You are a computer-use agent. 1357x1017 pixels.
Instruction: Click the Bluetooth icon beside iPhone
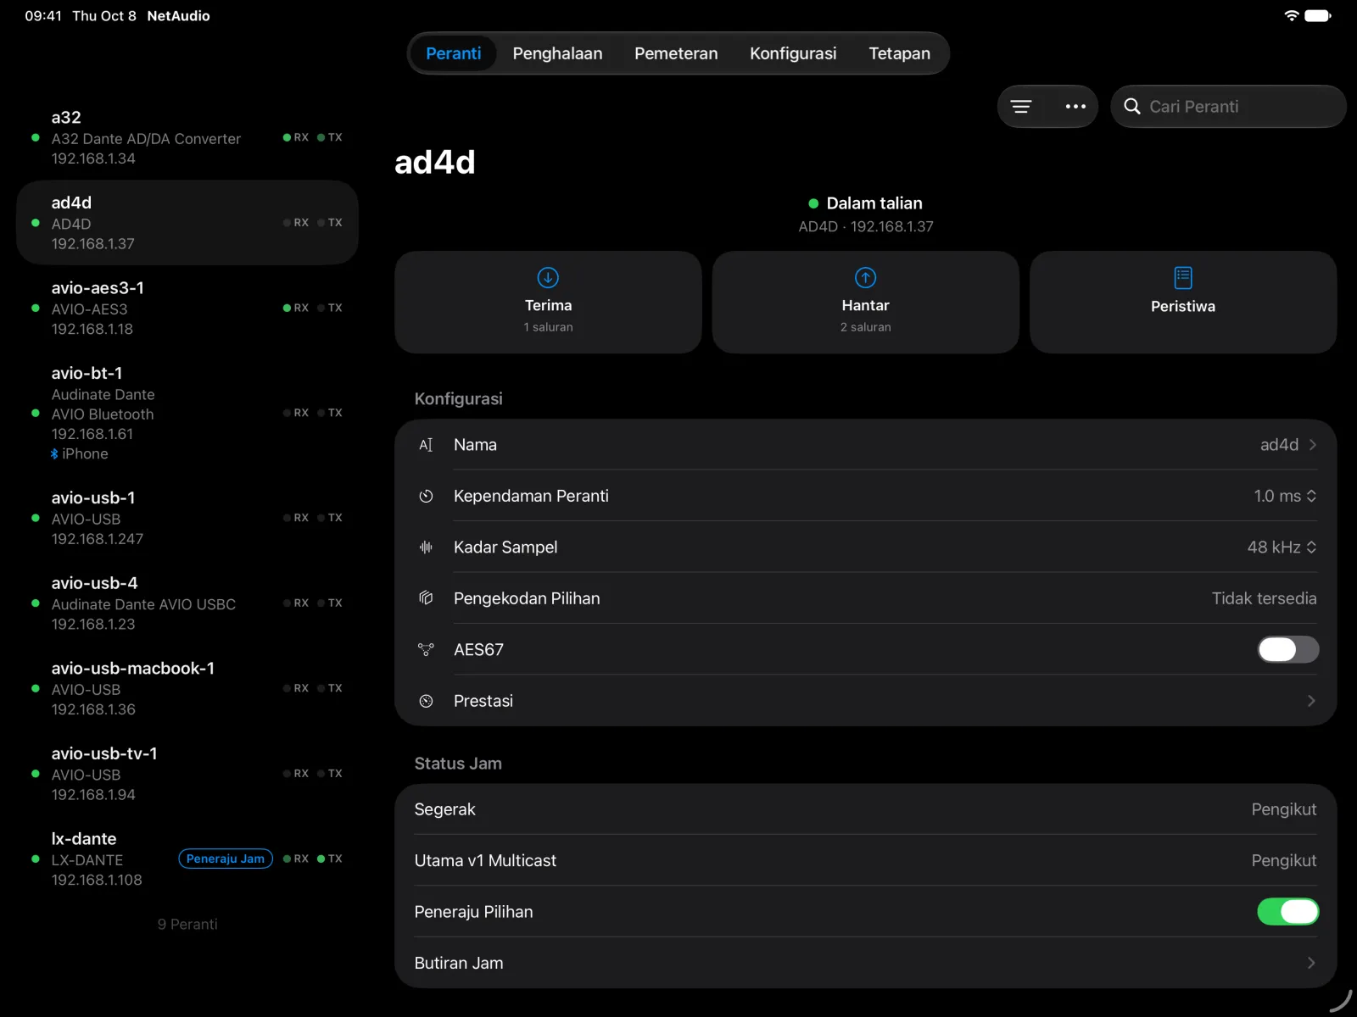coord(54,454)
